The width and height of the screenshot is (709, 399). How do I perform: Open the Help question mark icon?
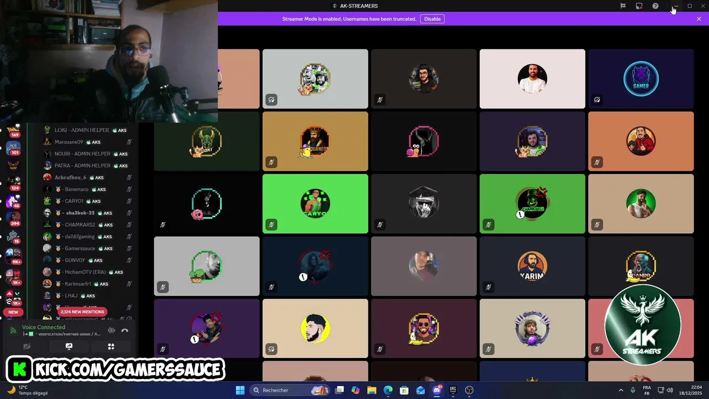[x=655, y=6]
